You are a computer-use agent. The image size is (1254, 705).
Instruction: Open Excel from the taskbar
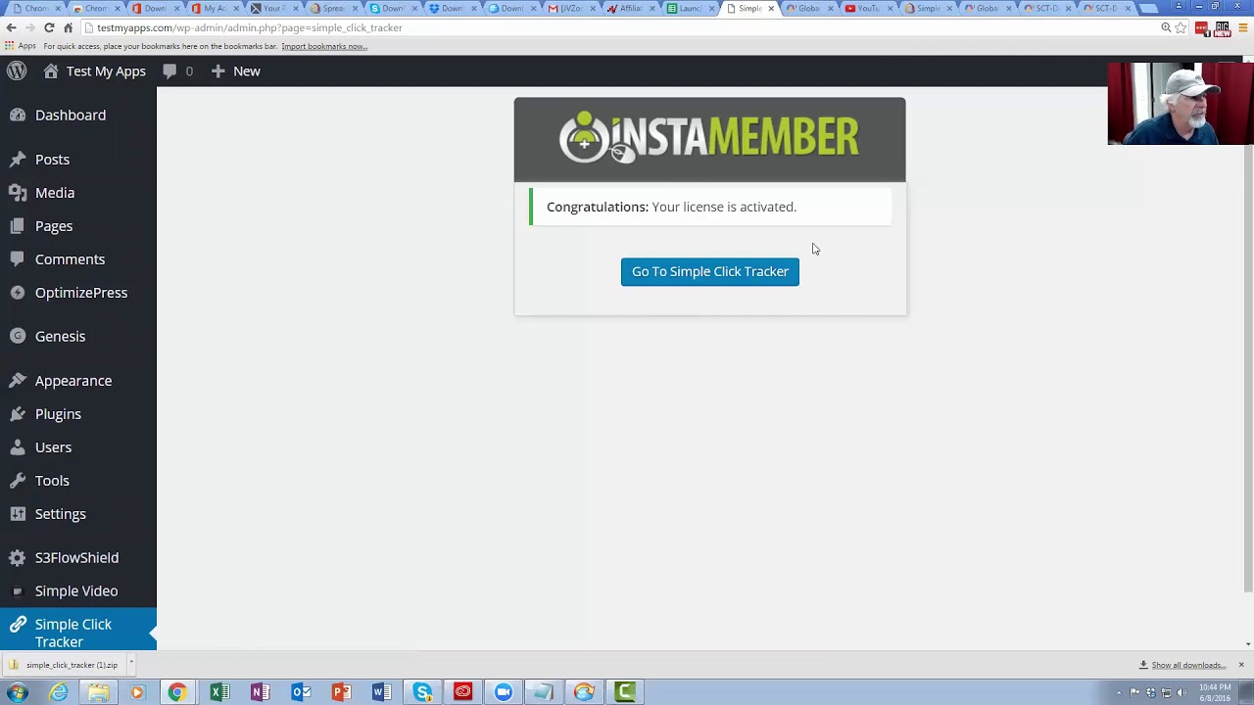(x=219, y=692)
